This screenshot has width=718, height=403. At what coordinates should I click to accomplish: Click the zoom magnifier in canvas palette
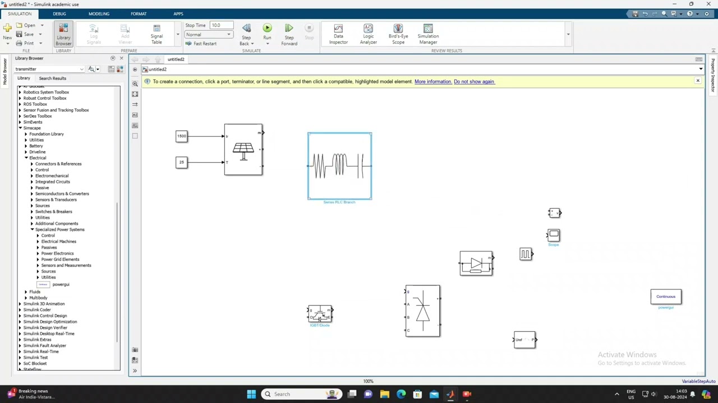point(135,83)
